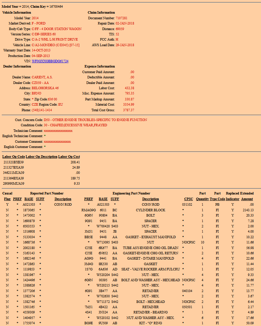
Task: Select labor op code 290990MUA39
Action: (14, 183)
